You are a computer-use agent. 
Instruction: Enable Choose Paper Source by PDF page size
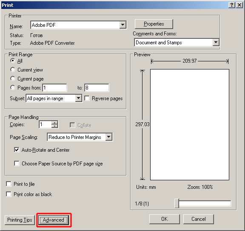[x=17, y=163]
